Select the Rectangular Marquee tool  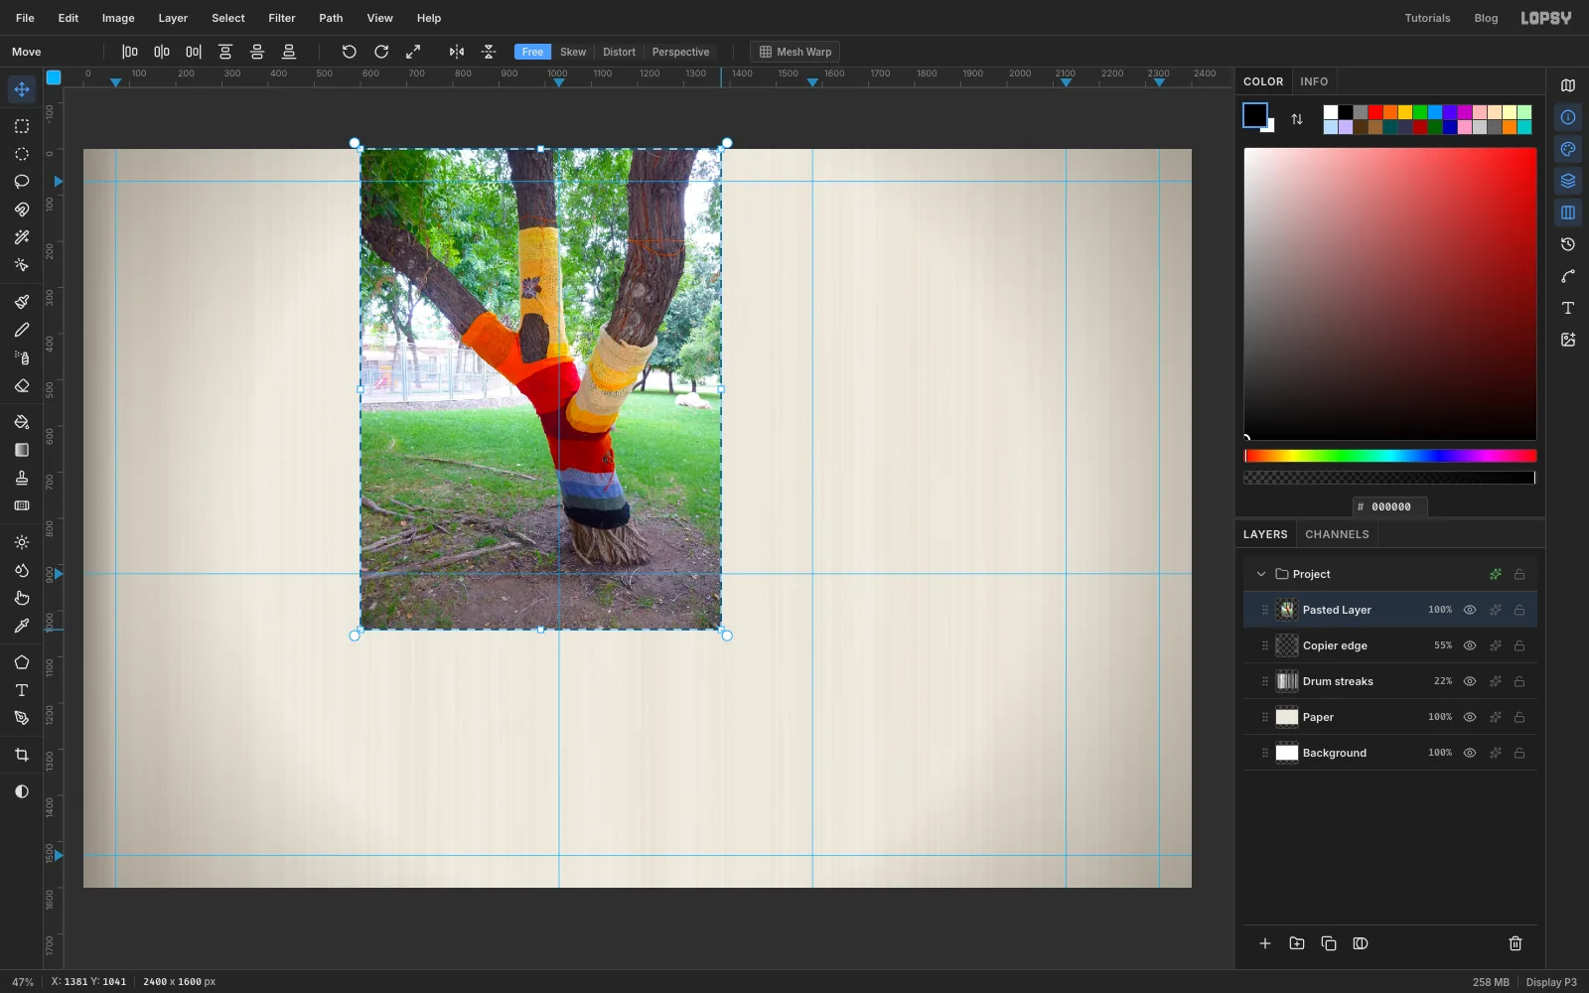(22, 126)
